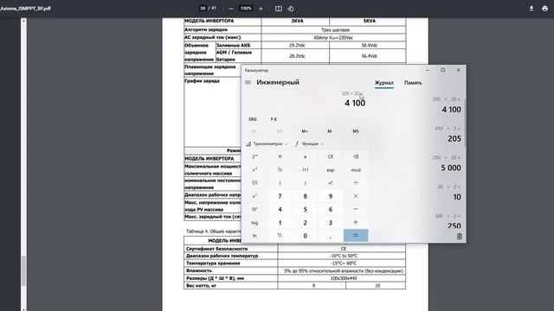Clear calculator history with trash icon
The height and width of the screenshot is (311, 554).
click(x=460, y=236)
